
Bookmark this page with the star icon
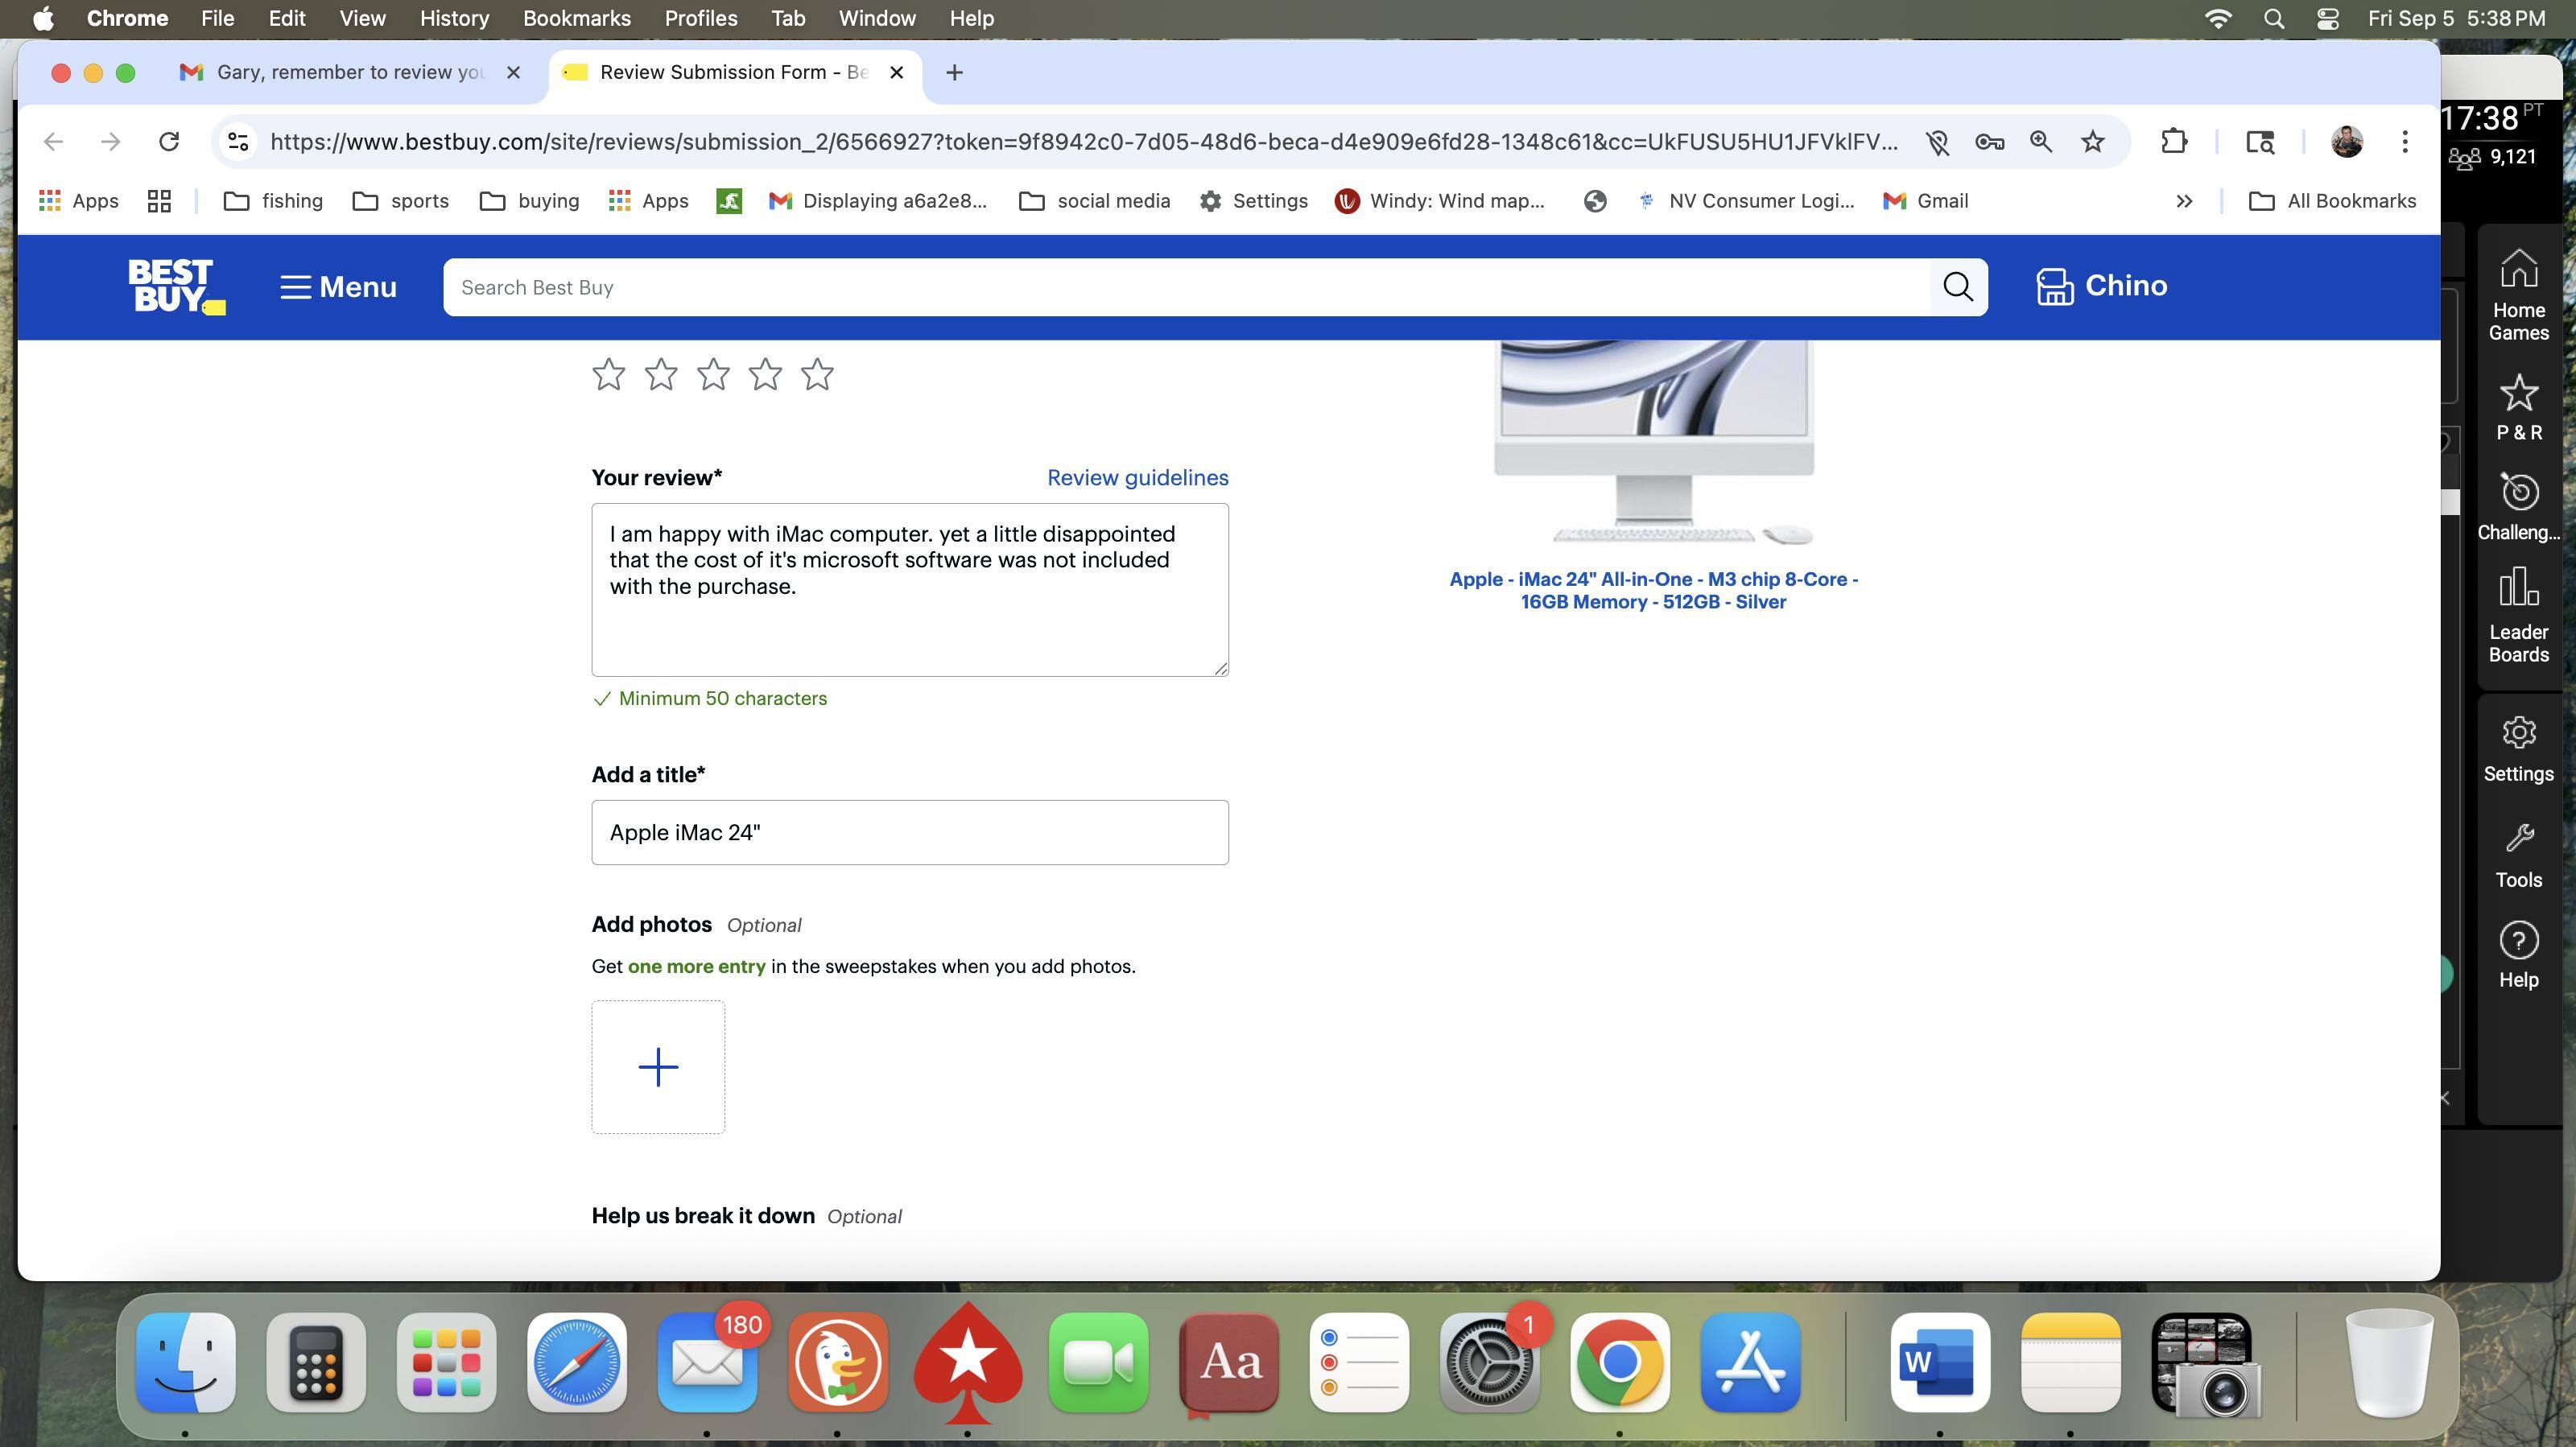pyautogui.click(x=2092, y=142)
